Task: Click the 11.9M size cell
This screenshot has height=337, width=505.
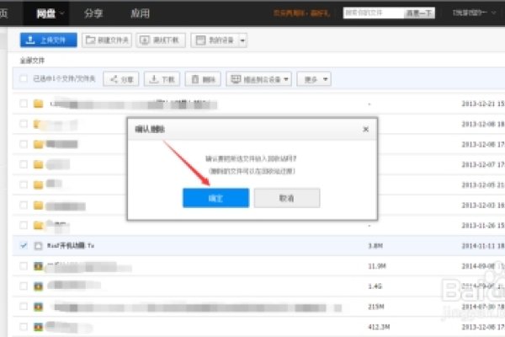Action: click(377, 266)
